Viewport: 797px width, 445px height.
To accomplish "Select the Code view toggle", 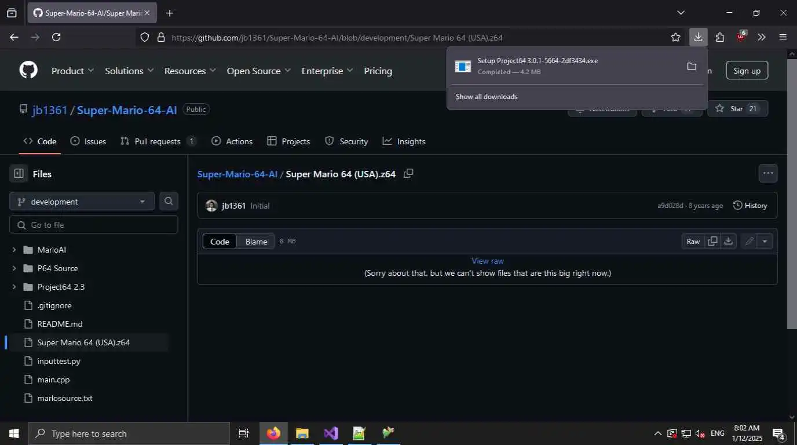I will pos(220,242).
